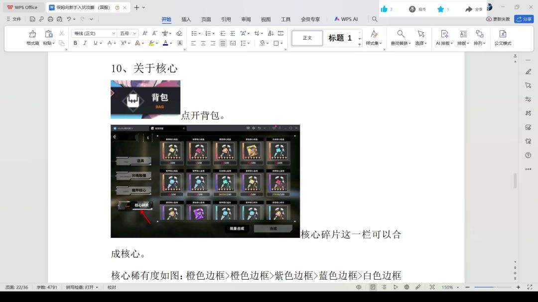Click the font color red A swatch

[165, 43]
